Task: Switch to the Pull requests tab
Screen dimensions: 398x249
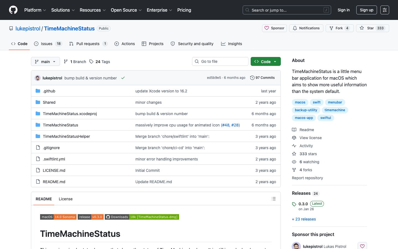Action: tap(88, 44)
